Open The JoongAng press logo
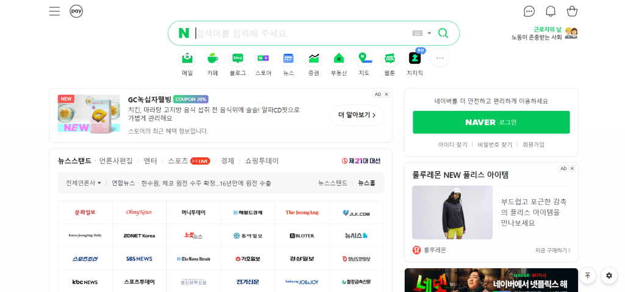Viewport: 625px width, 292px height. [302, 212]
